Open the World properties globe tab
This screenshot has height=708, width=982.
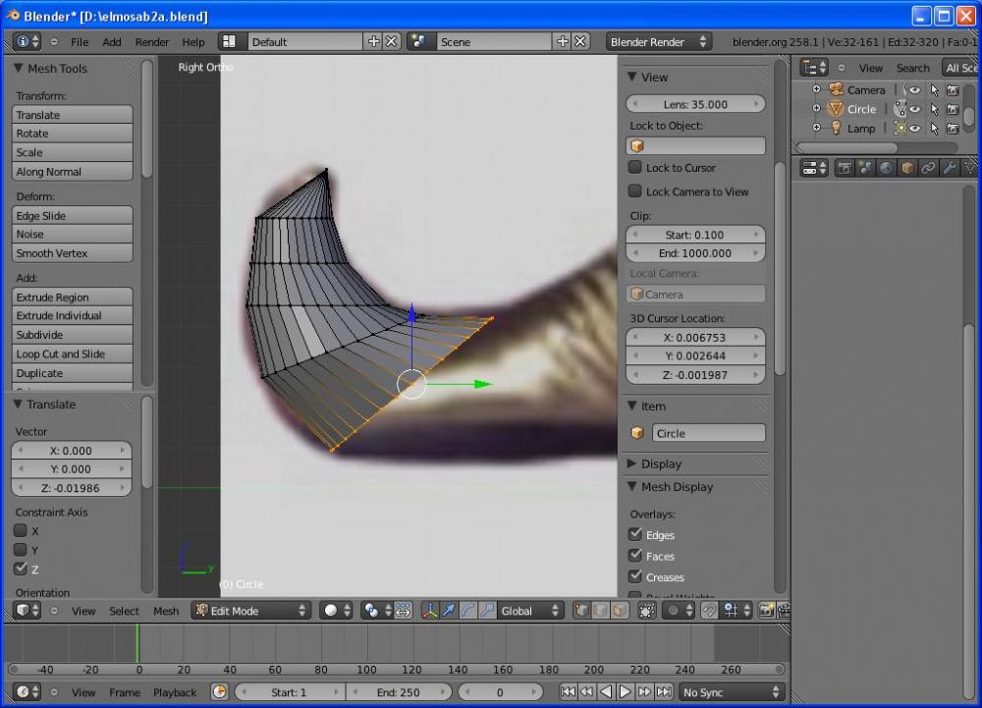[887, 168]
